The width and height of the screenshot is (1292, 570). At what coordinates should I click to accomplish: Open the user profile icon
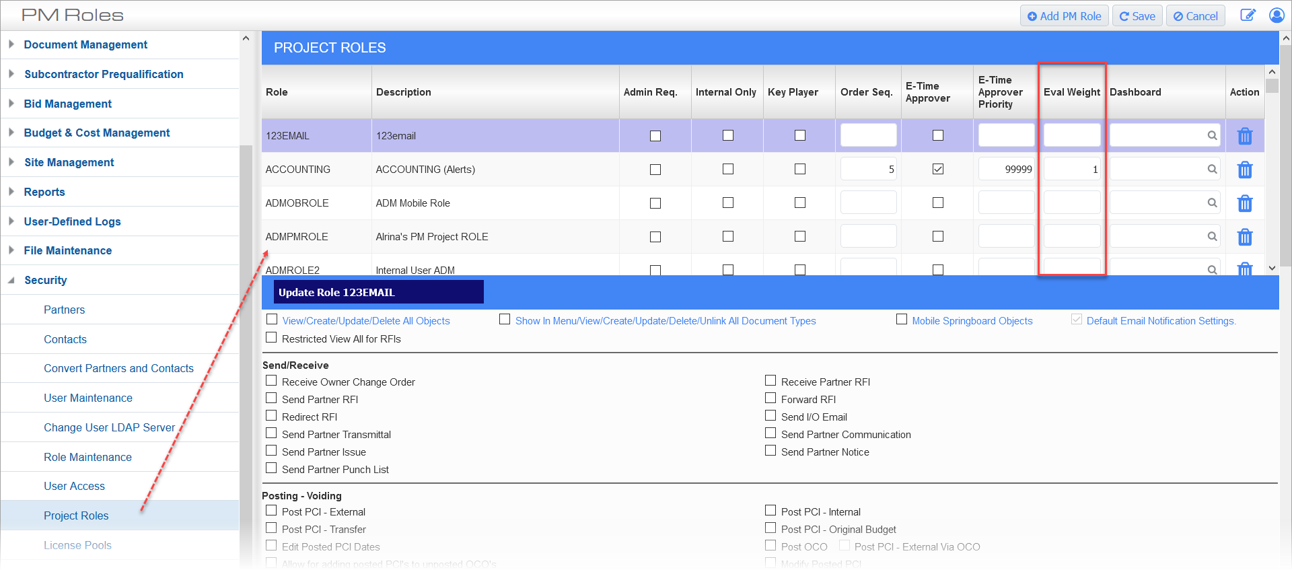pyautogui.click(x=1276, y=15)
